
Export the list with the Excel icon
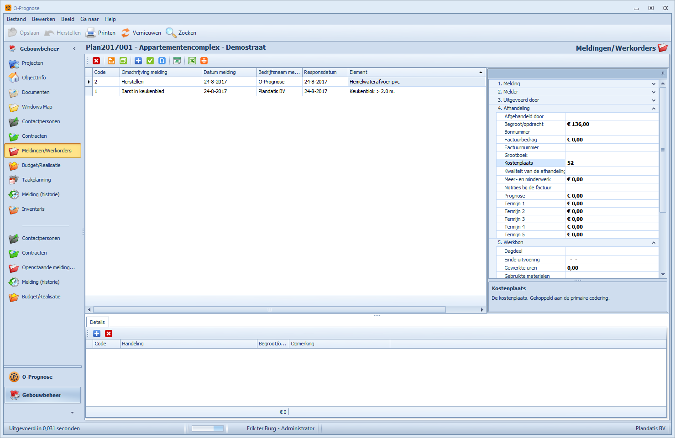[192, 61]
